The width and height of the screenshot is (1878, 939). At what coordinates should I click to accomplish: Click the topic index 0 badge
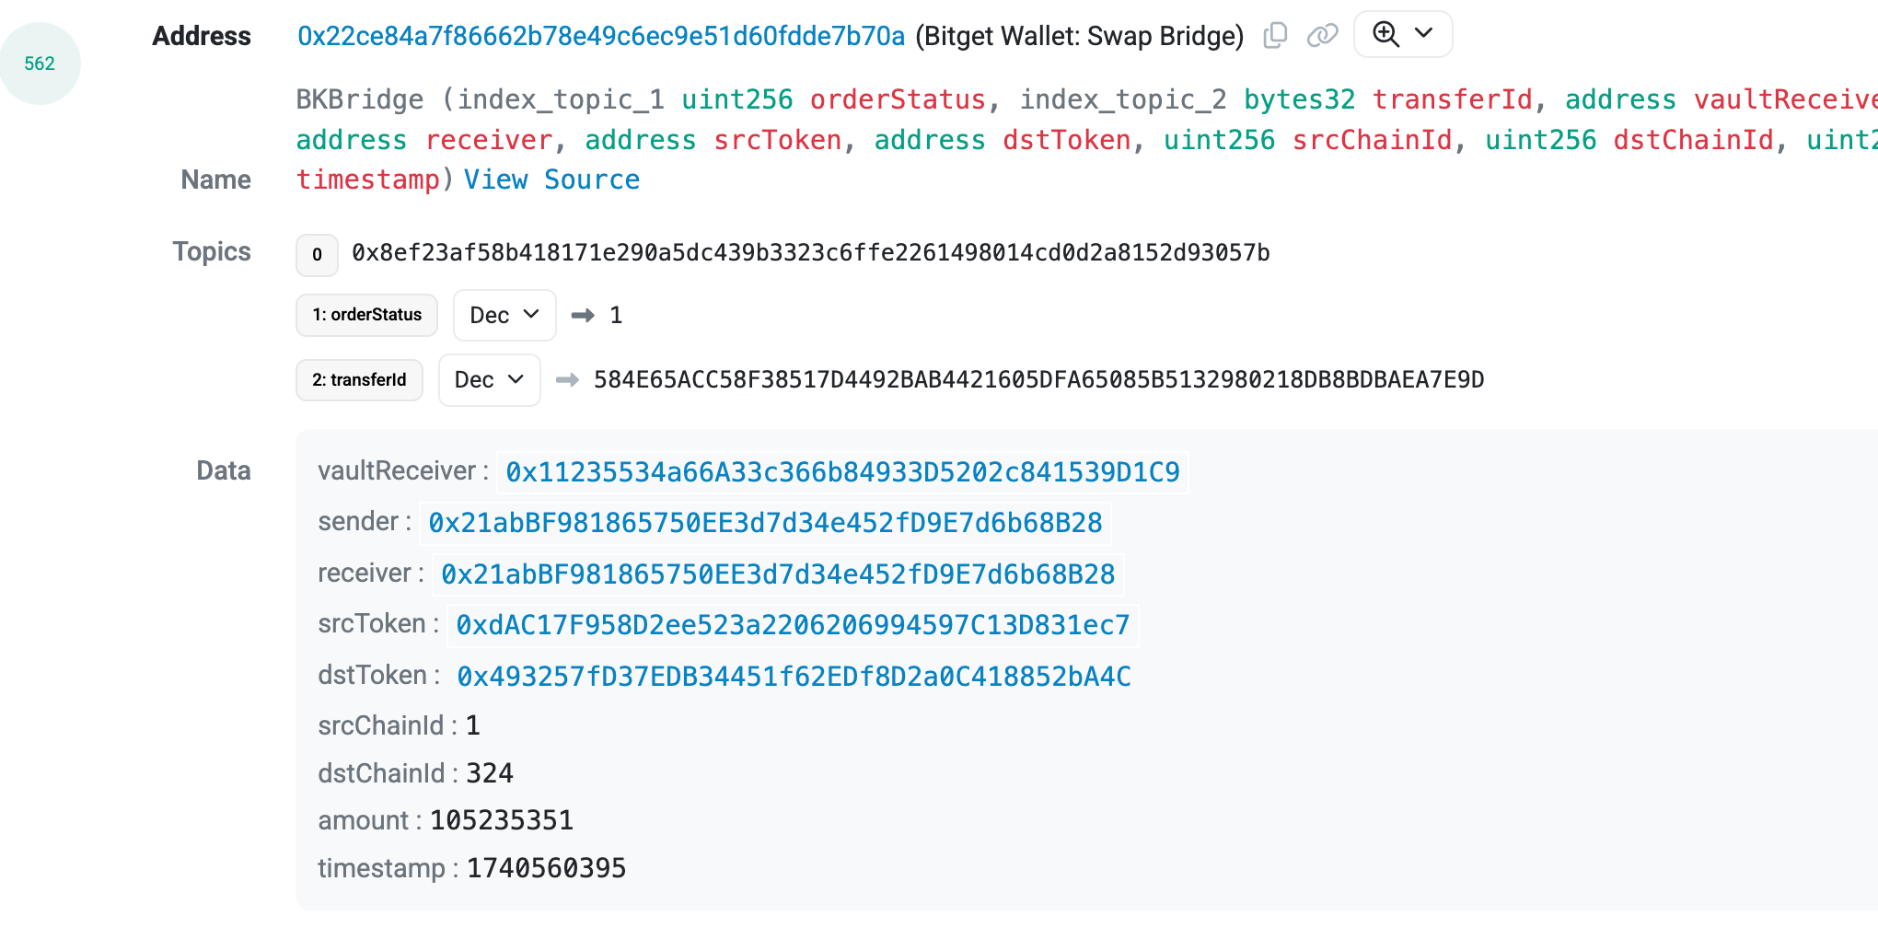coord(317,255)
